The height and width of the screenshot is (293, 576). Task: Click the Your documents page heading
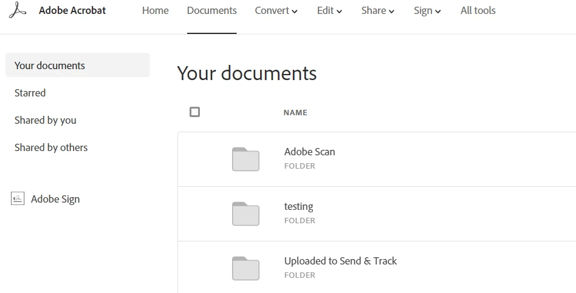coord(247,73)
